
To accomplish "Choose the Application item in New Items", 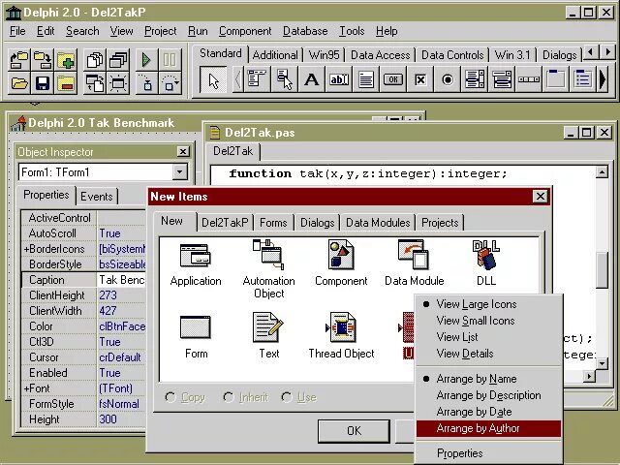I will [x=196, y=263].
